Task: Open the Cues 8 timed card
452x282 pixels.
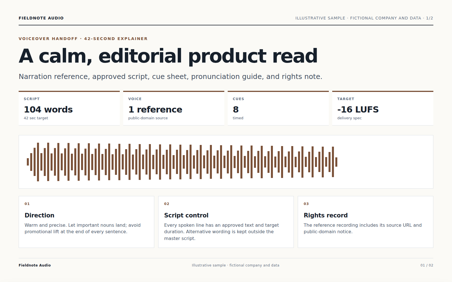Action: (278, 108)
